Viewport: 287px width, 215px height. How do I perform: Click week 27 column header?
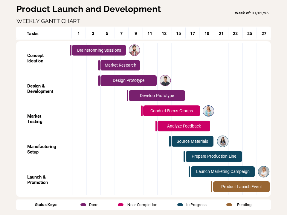click(264, 33)
